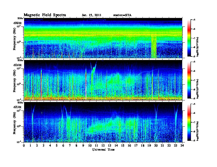Click '-5' on the dH/dt color bar scale
Image resolution: width=217 pixels, height=167 pixels.
(194, 20)
